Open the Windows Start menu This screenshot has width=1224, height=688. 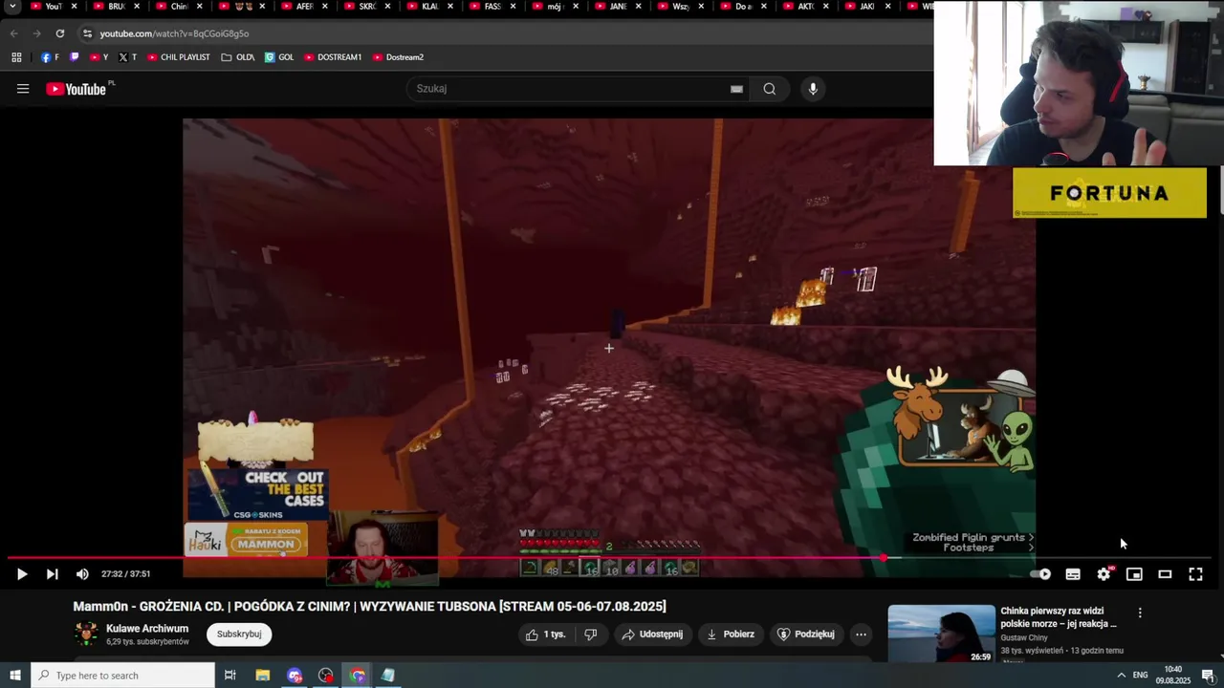pyautogui.click(x=15, y=676)
